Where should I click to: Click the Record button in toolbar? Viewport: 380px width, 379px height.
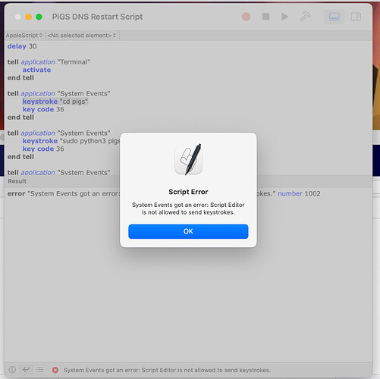click(x=246, y=17)
